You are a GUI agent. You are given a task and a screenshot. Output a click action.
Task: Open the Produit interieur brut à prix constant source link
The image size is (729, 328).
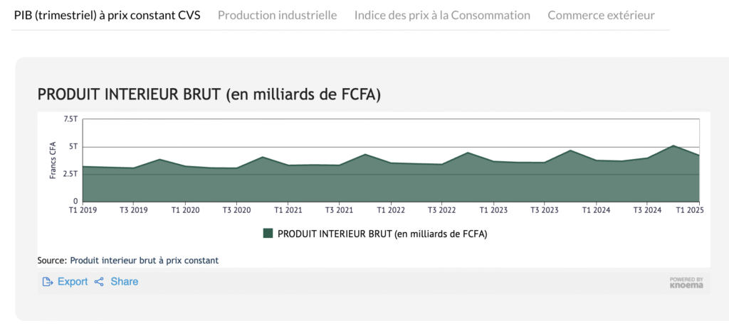pos(144,261)
